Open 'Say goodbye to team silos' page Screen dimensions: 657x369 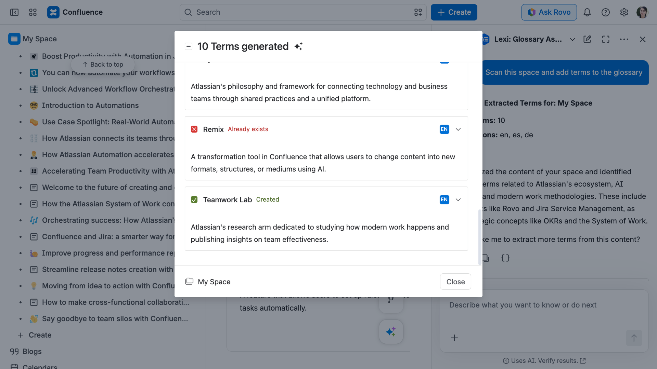pos(115,319)
